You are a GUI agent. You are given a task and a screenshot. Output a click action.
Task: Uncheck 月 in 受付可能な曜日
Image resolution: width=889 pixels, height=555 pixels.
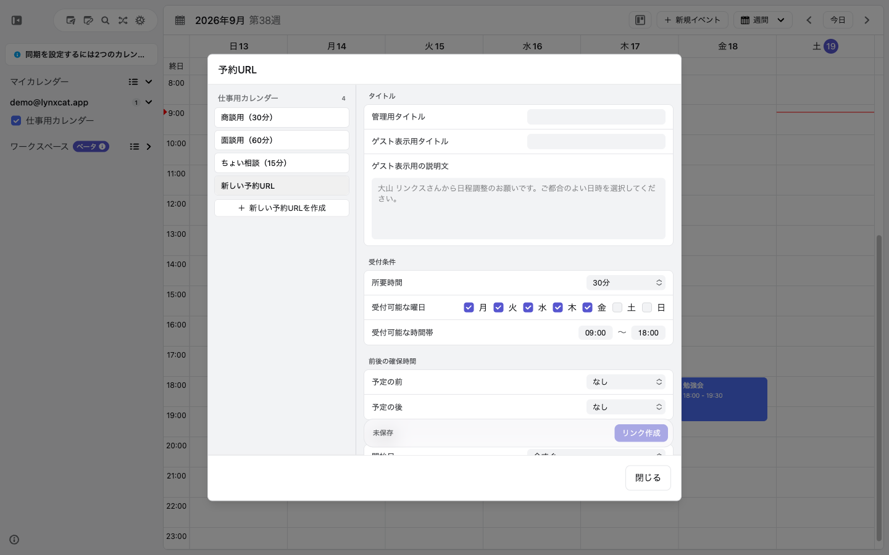tap(469, 307)
